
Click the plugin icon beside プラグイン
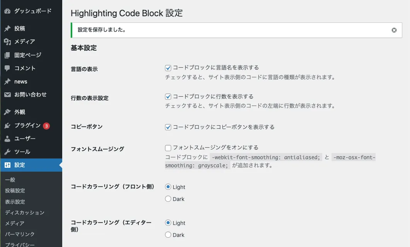[x=7, y=126]
